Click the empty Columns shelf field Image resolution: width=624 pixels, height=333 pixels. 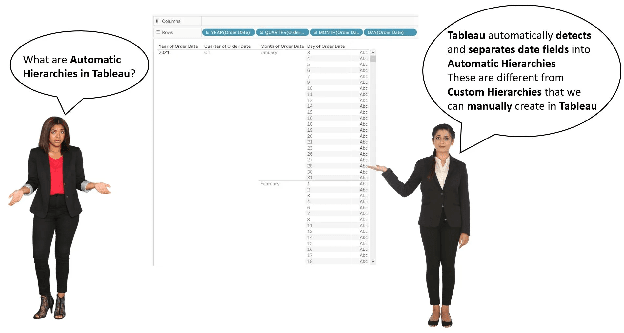[x=310, y=21]
